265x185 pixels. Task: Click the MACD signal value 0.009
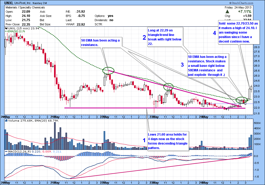[x=47, y=151]
